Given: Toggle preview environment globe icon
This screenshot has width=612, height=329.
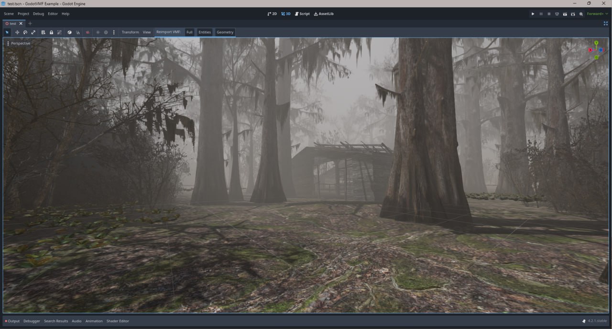Looking at the screenshot, I should [x=106, y=32].
